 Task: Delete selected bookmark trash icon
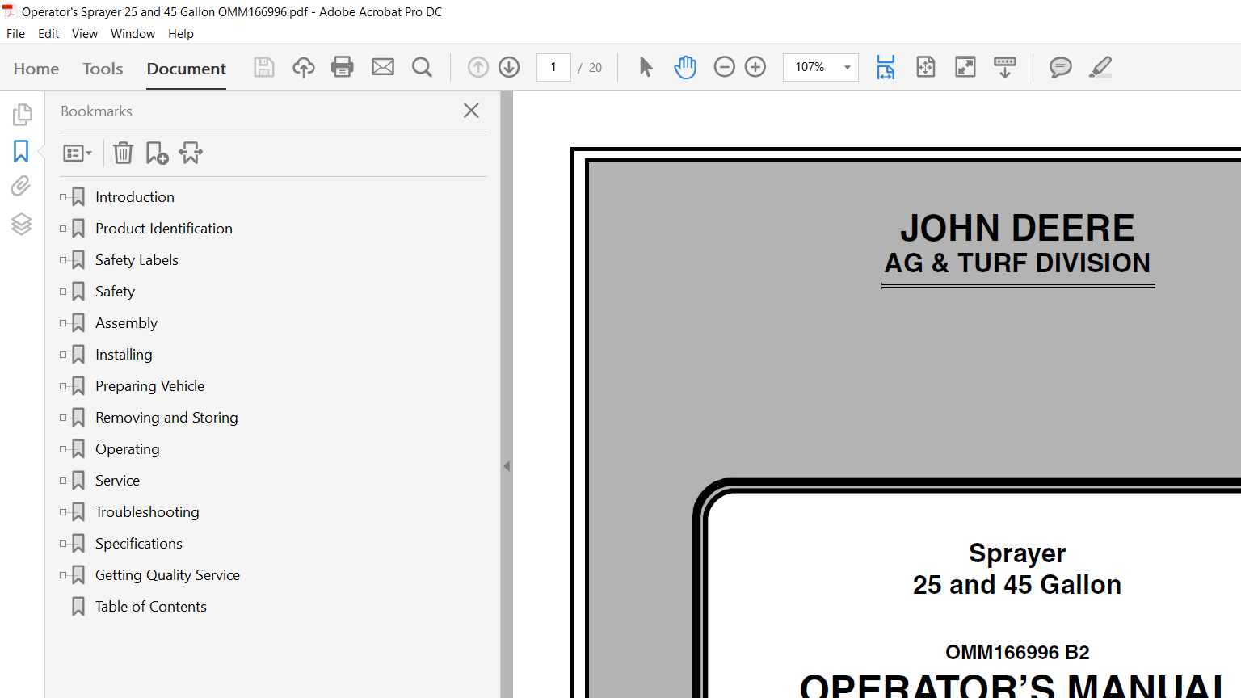coord(123,153)
